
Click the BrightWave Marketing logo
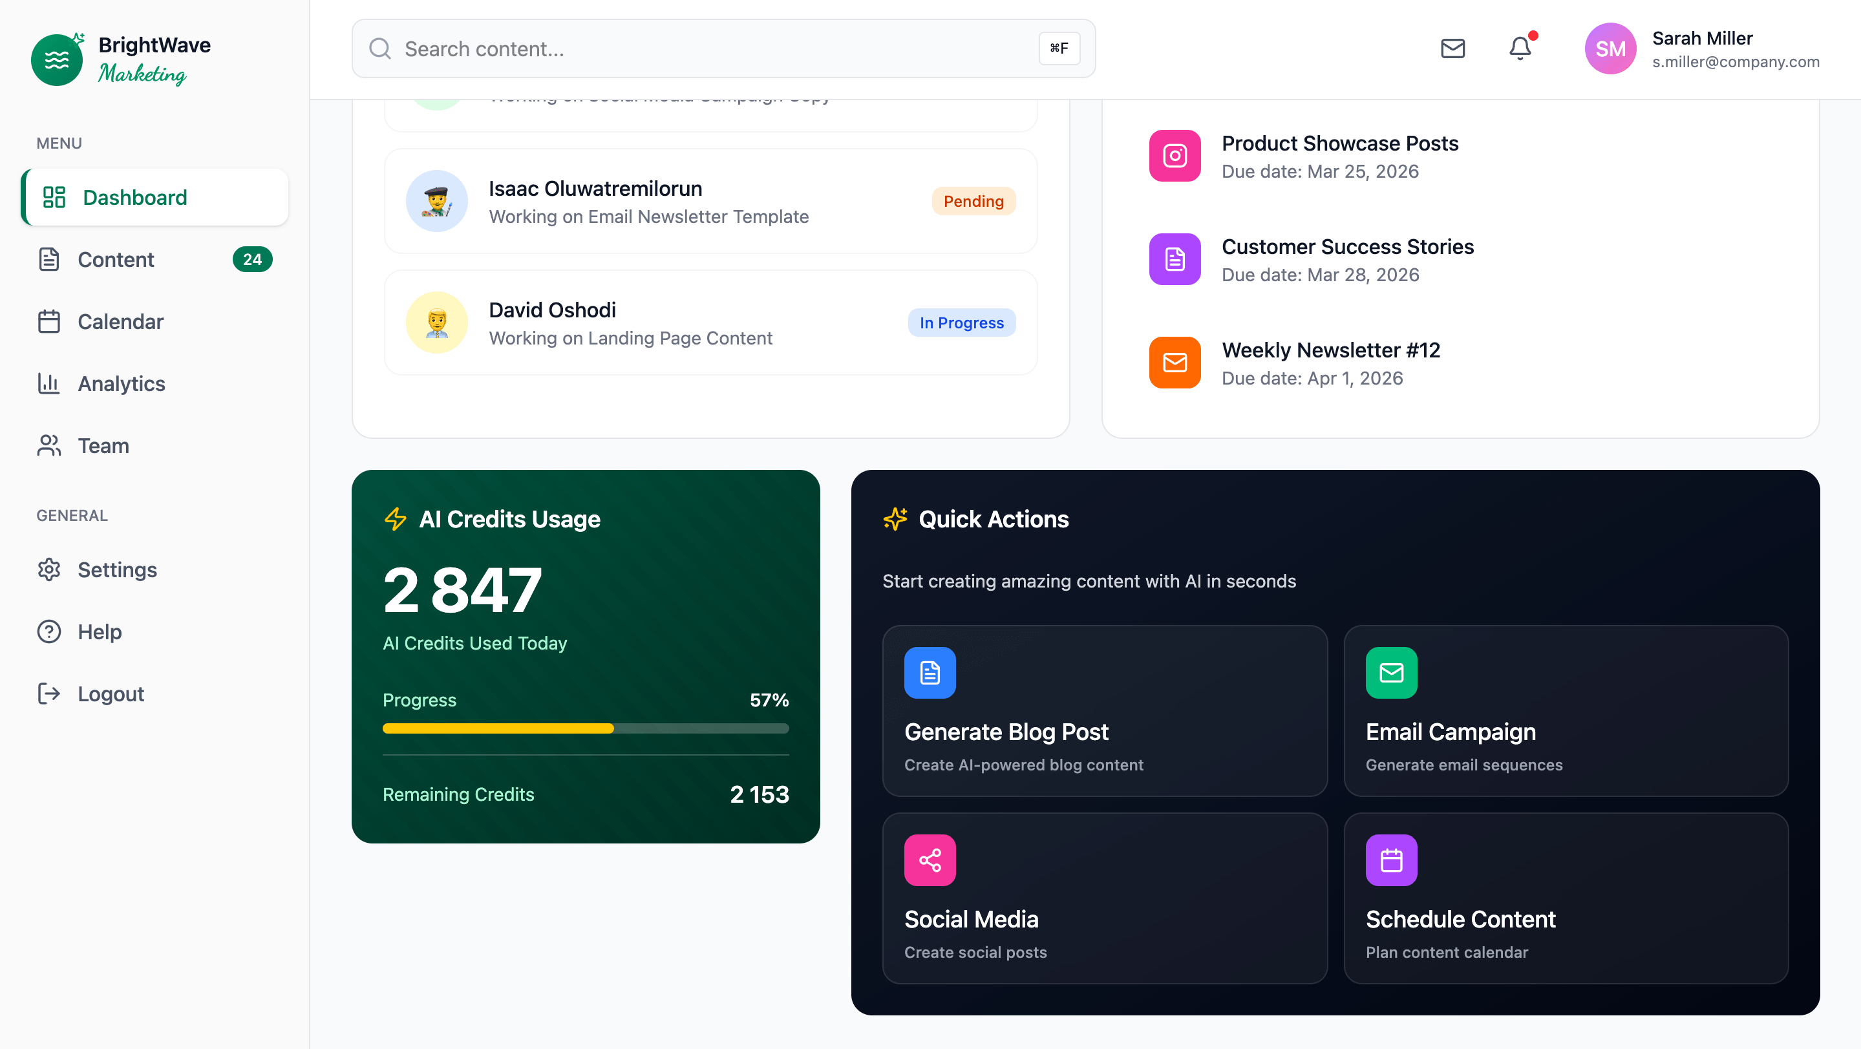(x=120, y=59)
